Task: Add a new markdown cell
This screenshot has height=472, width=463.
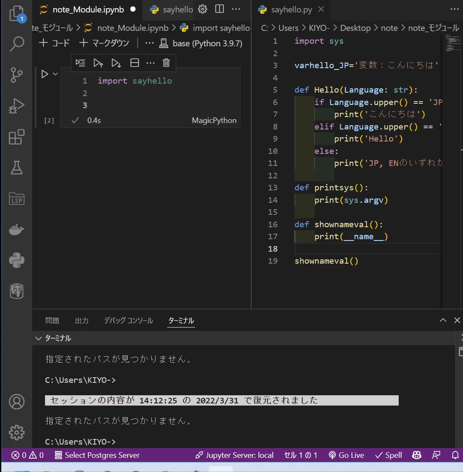Action: pos(104,43)
